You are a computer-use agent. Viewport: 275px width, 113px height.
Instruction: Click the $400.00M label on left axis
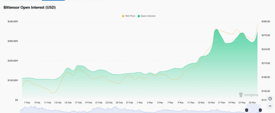click(13, 21)
